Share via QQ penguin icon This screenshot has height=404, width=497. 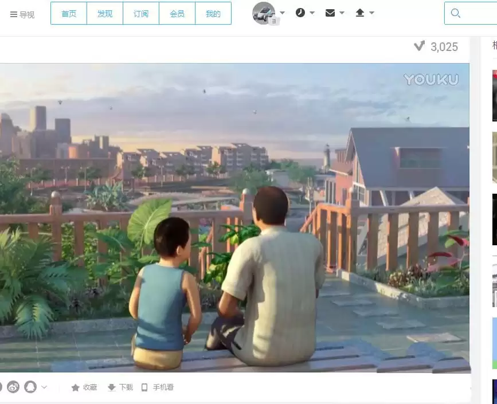[30, 387]
